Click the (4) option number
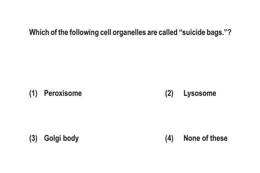 click(169, 138)
